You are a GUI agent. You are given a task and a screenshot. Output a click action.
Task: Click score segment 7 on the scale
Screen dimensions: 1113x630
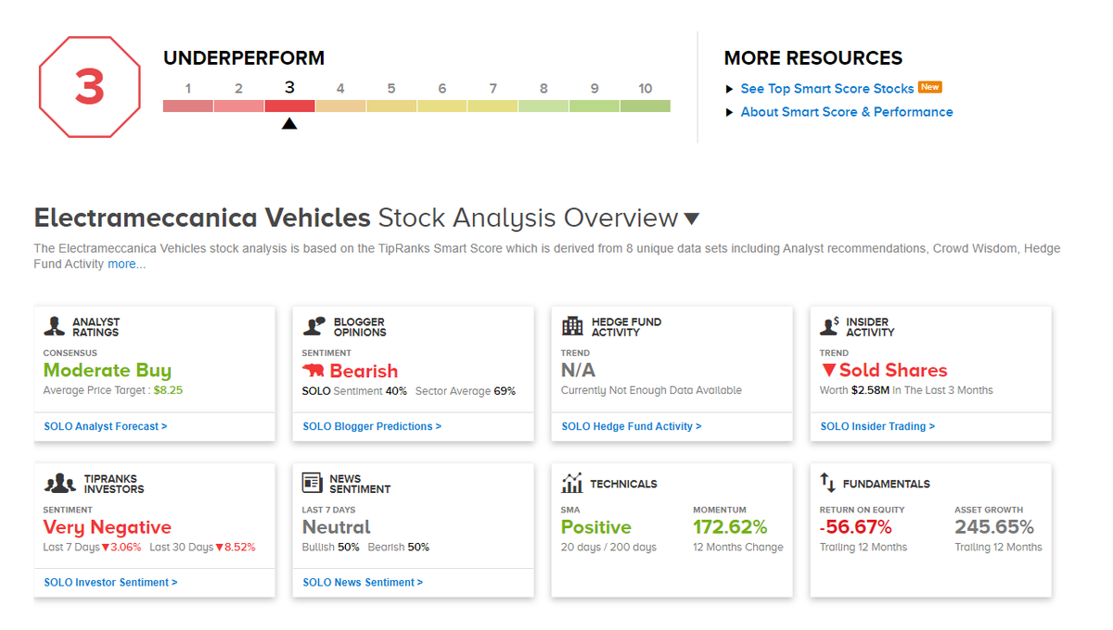coord(493,107)
